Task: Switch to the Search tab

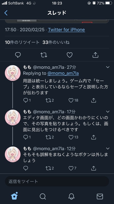Action: (x=43, y=196)
